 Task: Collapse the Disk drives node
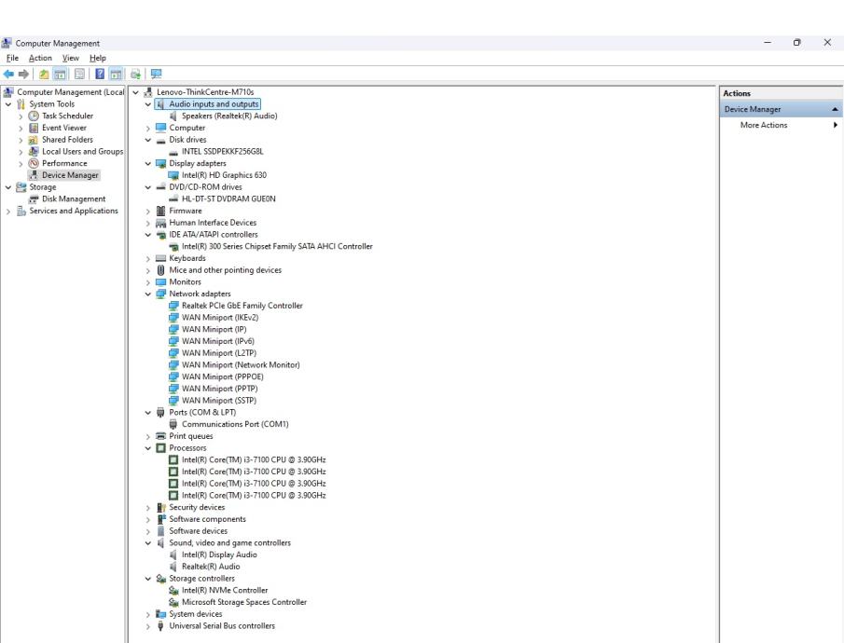(x=148, y=140)
